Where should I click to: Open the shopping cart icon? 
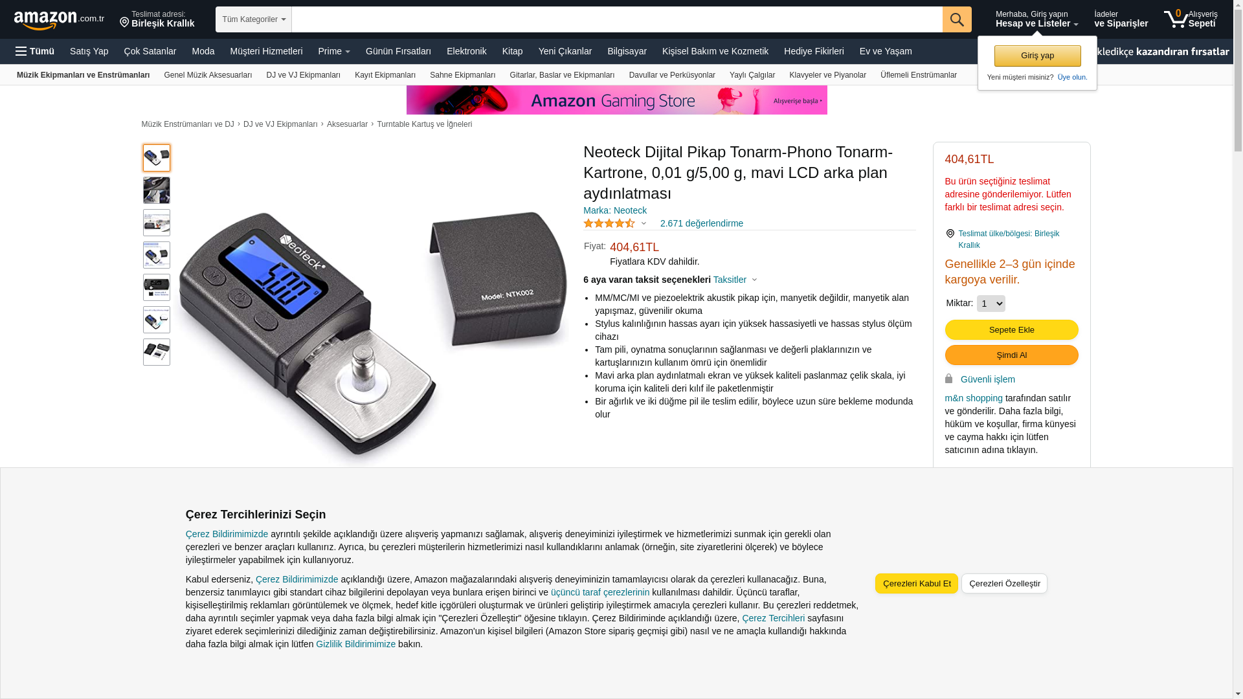[x=1176, y=19]
